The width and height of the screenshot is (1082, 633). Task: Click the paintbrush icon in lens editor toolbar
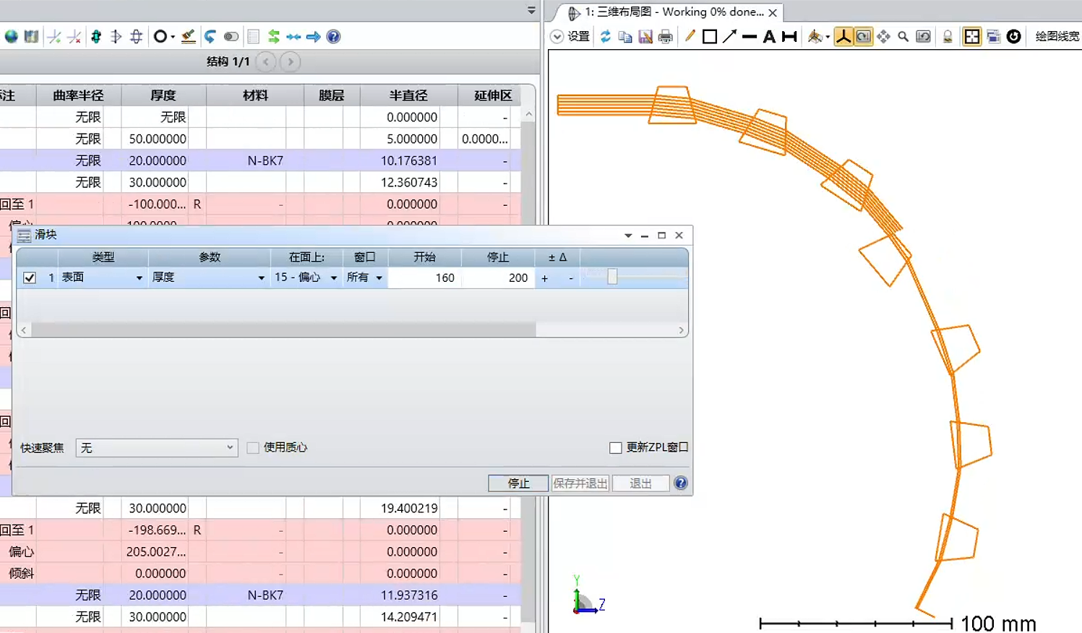point(188,36)
